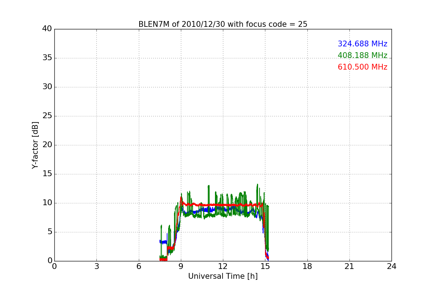The height and width of the screenshot is (290, 435).
Task: Click the plot title BLEN7M of 2010/12/30
Action: (x=223, y=24)
